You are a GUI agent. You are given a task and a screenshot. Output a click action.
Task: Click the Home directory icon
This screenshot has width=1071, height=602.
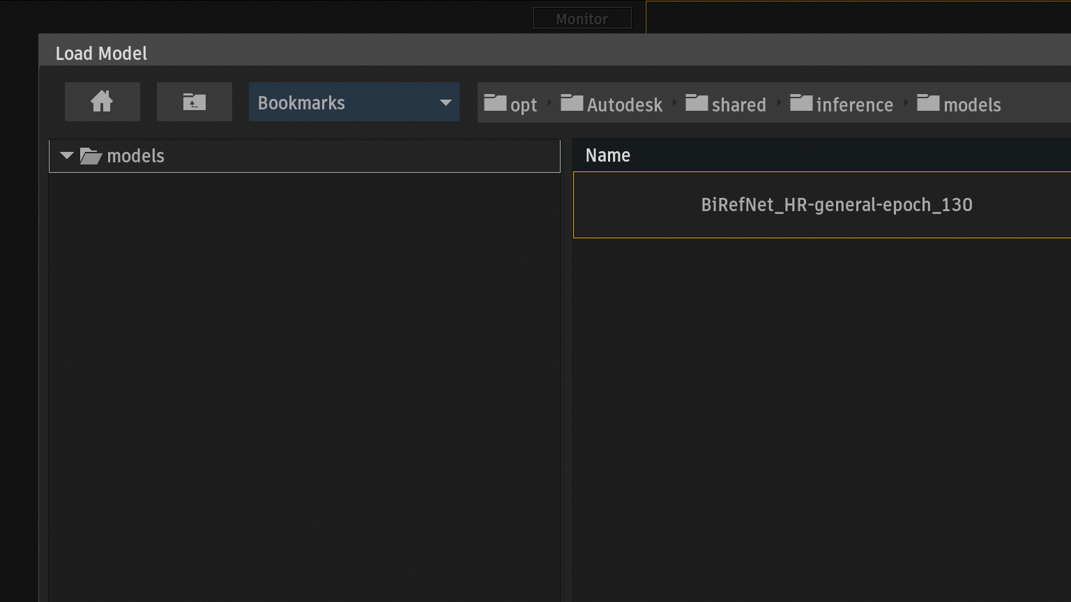(102, 102)
